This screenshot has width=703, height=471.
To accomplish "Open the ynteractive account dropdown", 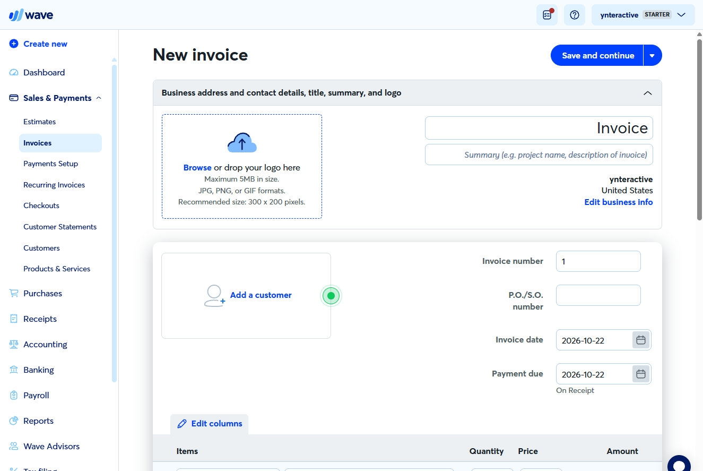I will pyautogui.click(x=643, y=15).
